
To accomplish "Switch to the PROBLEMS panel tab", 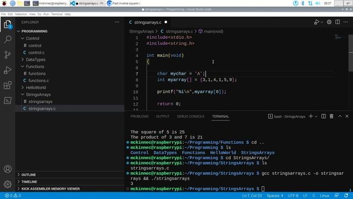I will click(140, 117).
